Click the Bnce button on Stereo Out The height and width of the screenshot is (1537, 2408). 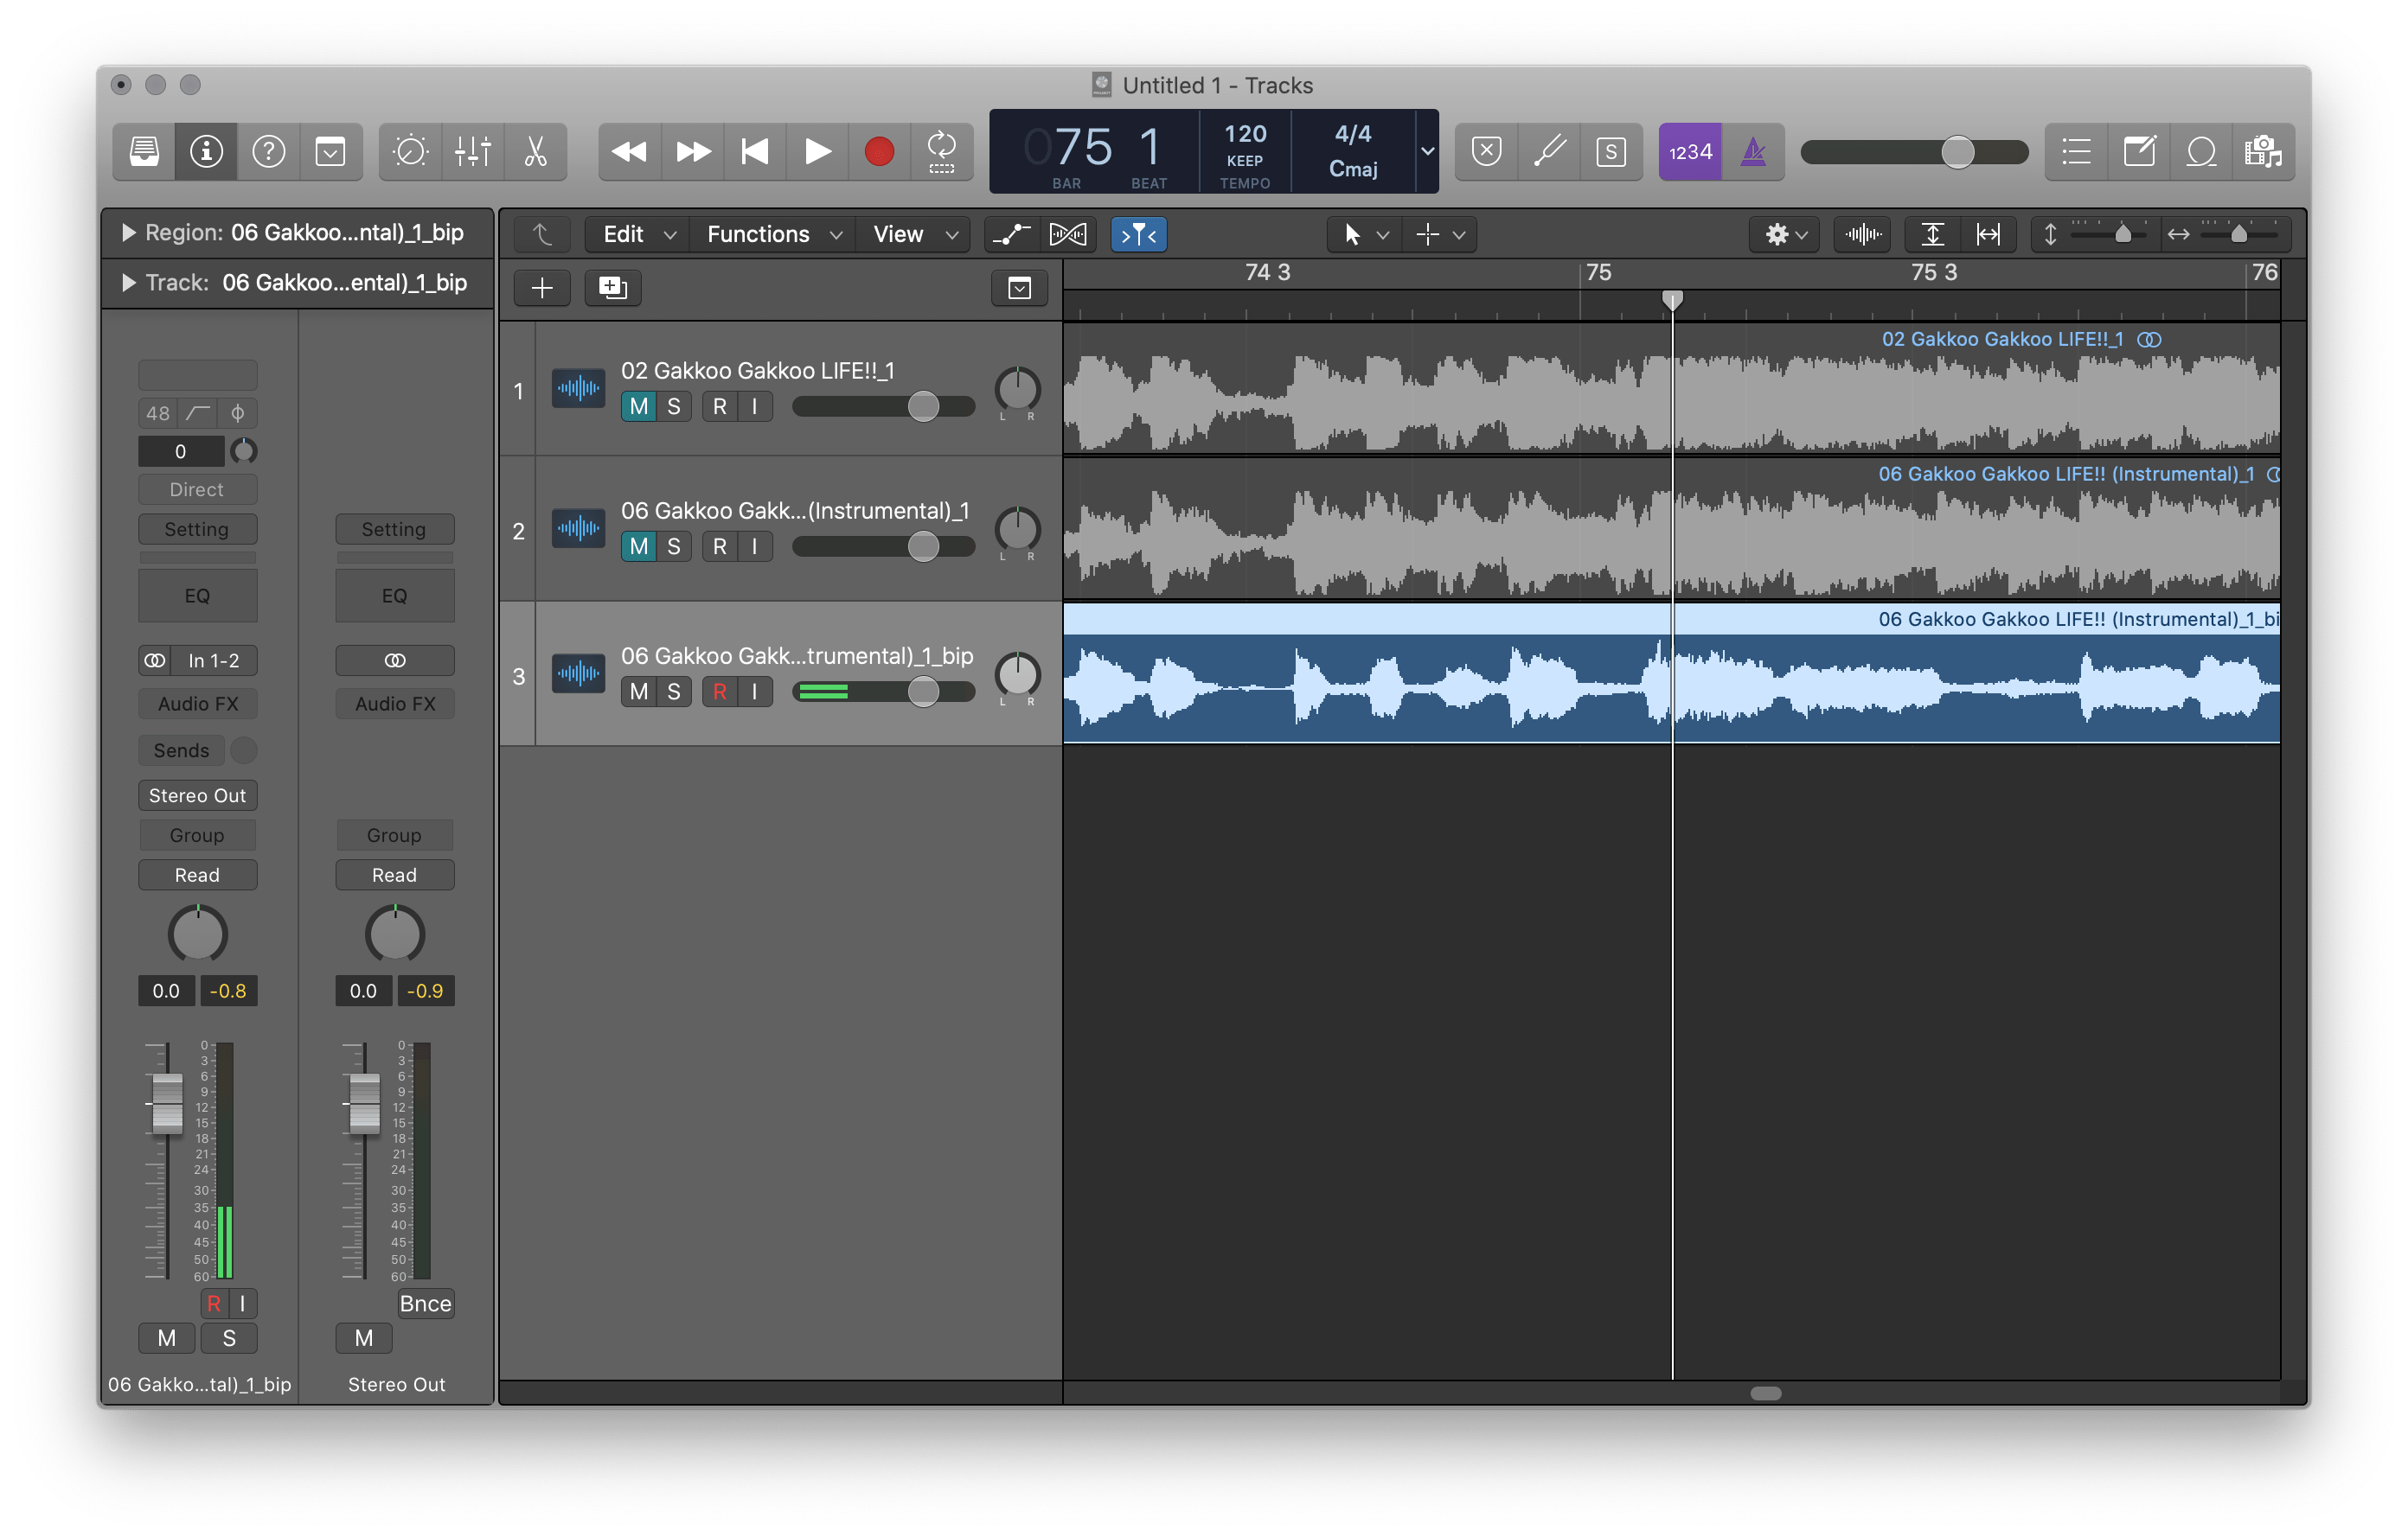click(425, 1303)
